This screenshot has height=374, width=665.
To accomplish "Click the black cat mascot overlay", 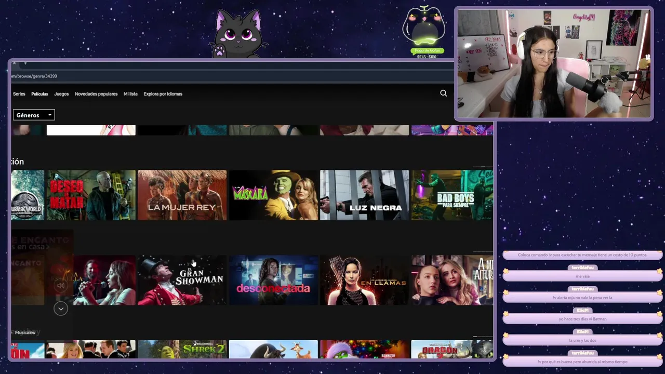I will [238, 34].
